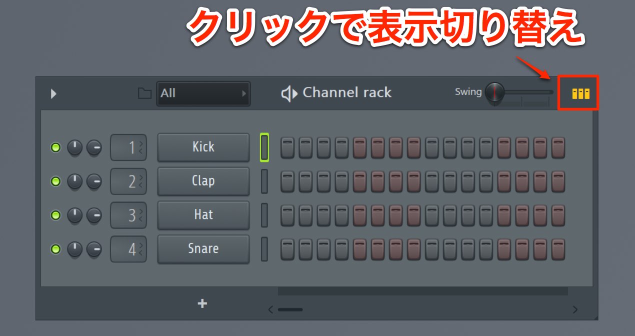This screenshot has height=336, width=635.
Task: Click the Hat channel panning knob
Action: pyautogui.click(x=74, y=215)
